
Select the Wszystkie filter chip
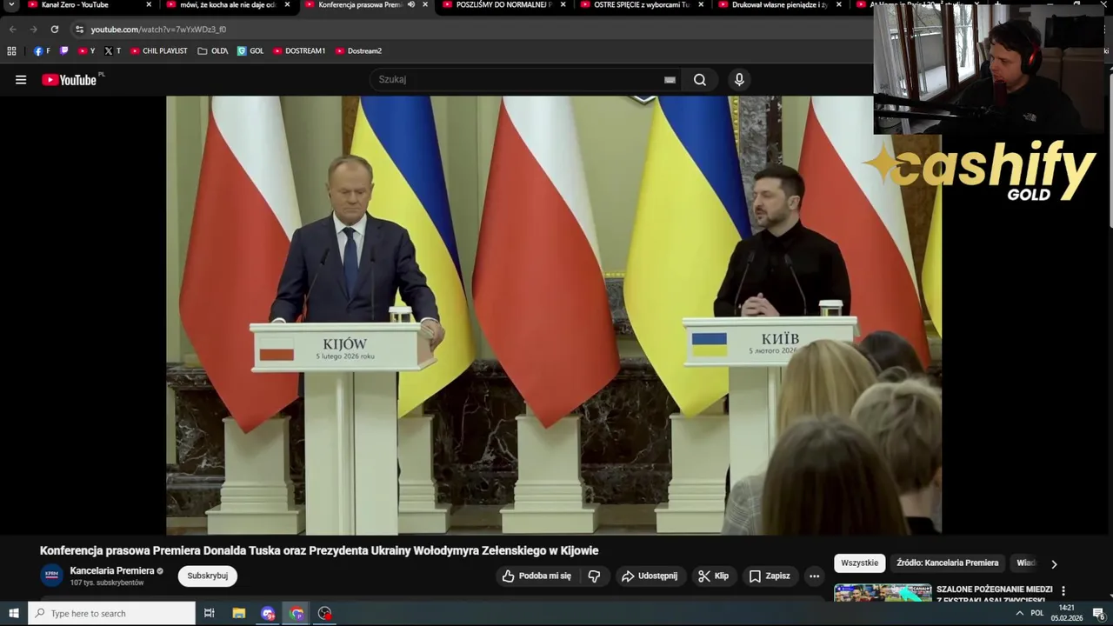pos(860,563)
